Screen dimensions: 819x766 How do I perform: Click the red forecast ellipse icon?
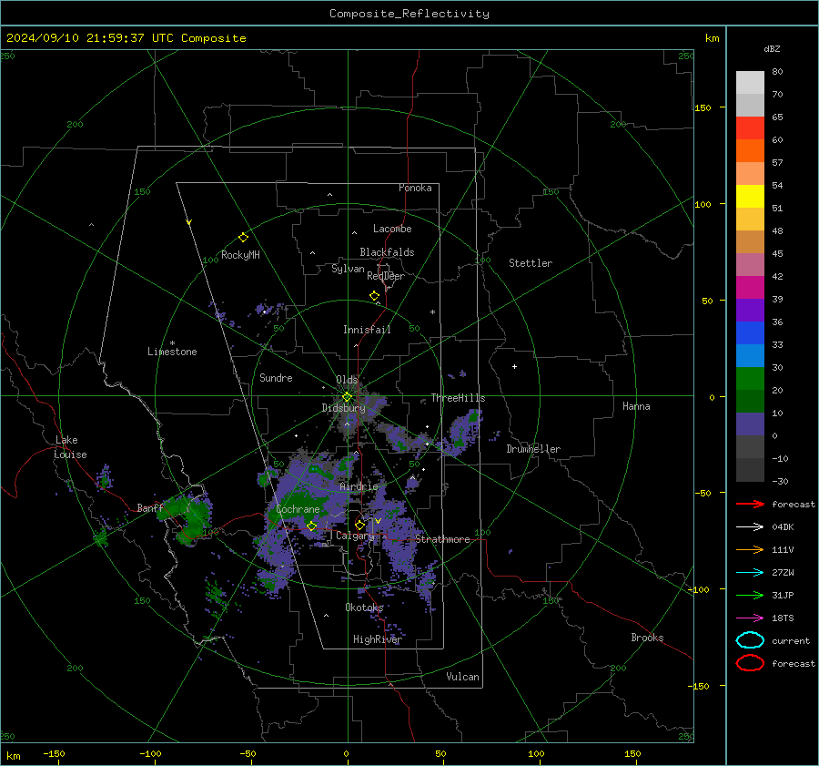pyautogui.click(x=750, y=663)
